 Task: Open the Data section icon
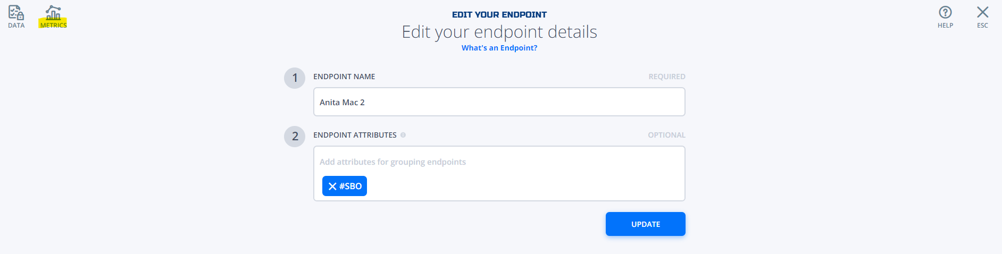(x=16, y=12)
